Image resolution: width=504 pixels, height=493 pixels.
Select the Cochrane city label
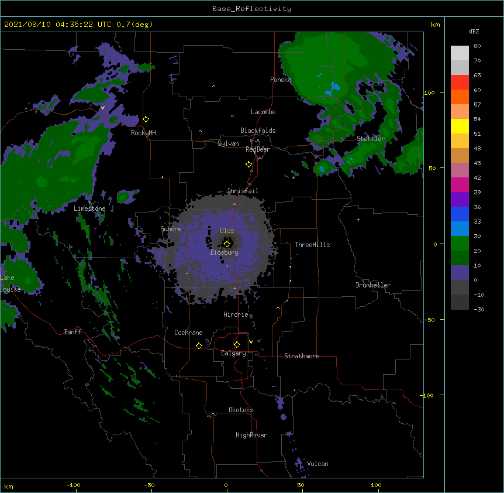pos(188,333)
